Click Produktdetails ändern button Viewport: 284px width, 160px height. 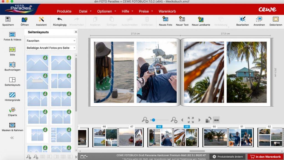pos(227,157)
